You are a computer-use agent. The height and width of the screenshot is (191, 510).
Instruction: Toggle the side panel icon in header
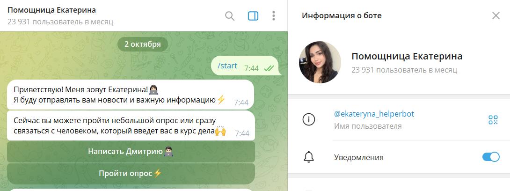click(253, 15)
